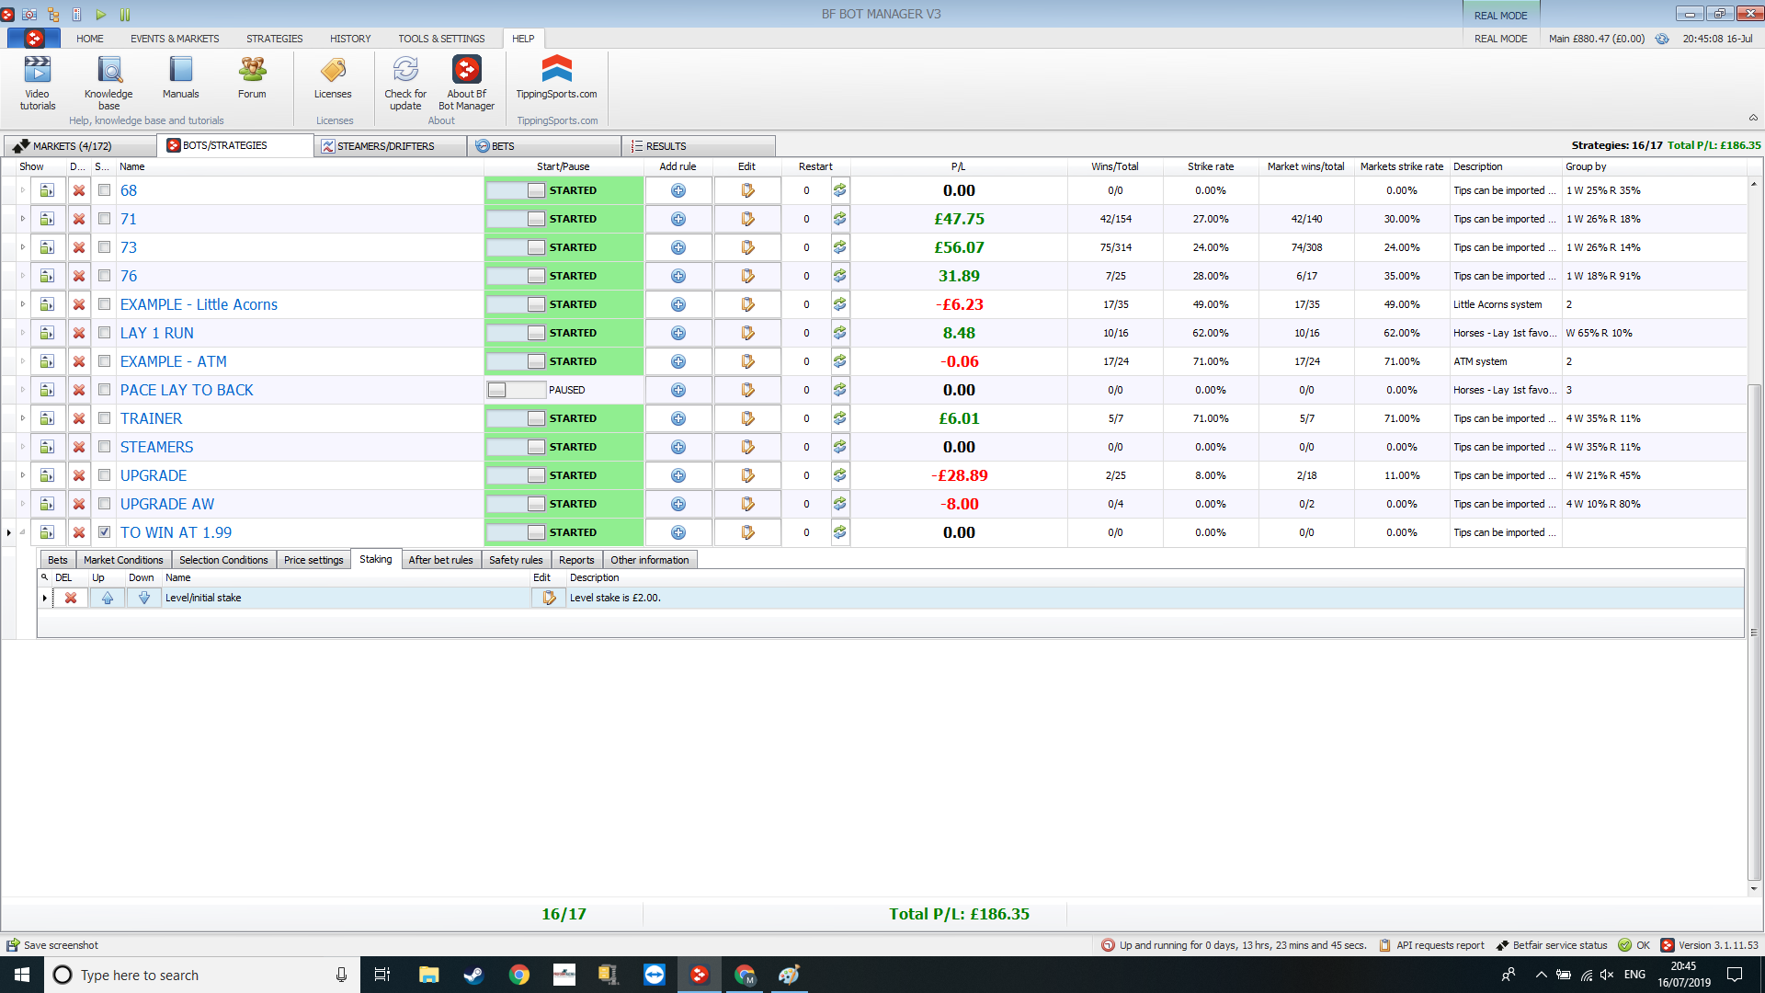
Task: Open the Manuals icon
Action: pos(181,78)
